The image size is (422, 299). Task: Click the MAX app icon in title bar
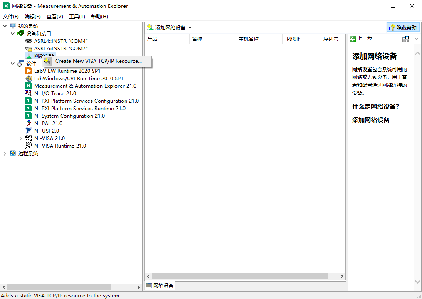coord(6,6)
